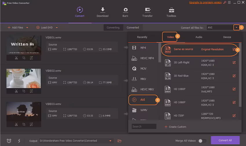Open the Convert section
The image size is (246, 146).
pos(80,12)
